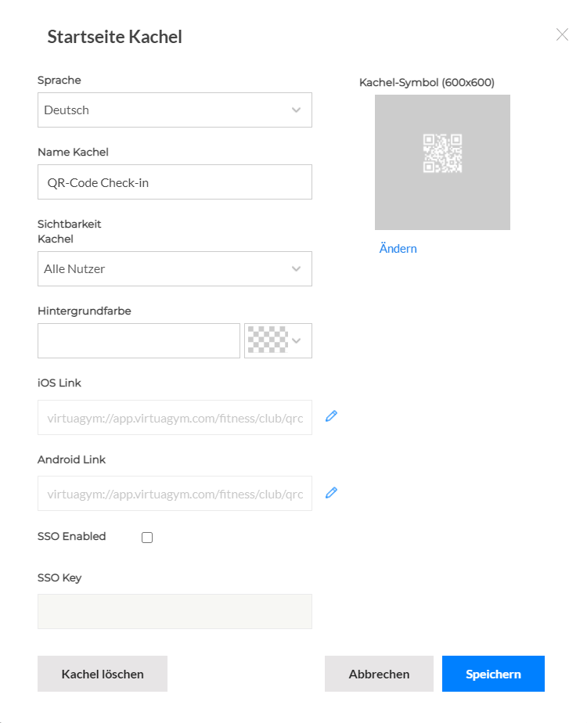
Task: Click inside the Name Kachel input field
Action: point(174,182)
